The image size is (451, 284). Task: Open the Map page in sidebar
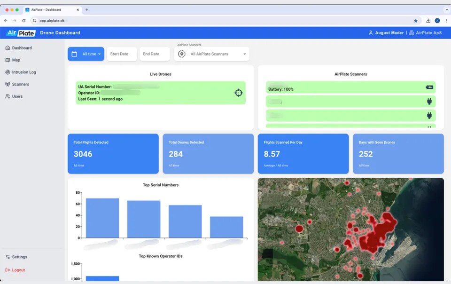coord(13,60)
